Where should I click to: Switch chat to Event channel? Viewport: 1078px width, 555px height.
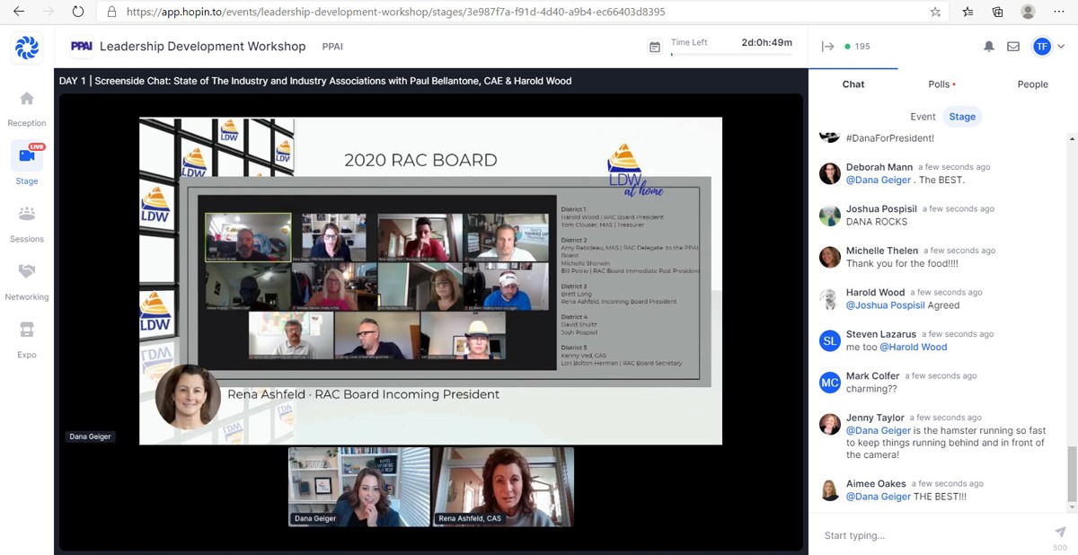click(923, 117)
